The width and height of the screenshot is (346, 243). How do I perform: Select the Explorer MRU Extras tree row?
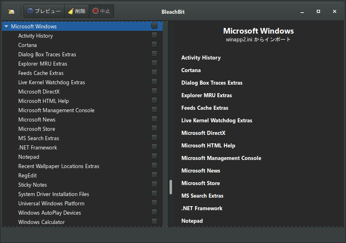[x=82, y=64]
